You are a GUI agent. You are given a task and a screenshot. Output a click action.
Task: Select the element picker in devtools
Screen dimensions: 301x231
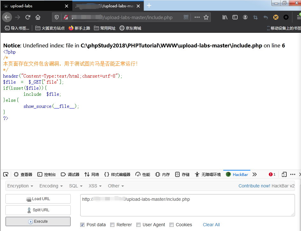5,174
